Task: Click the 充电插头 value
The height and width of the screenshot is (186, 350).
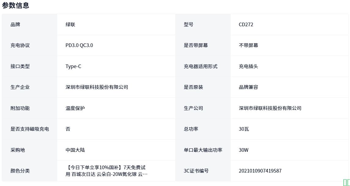Action: tap(248, 66)
